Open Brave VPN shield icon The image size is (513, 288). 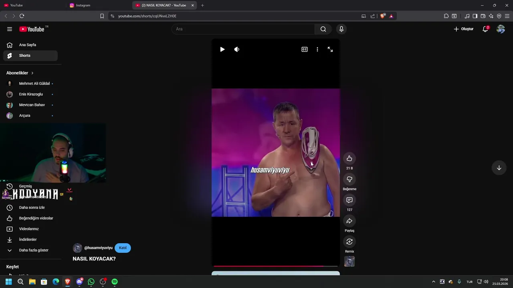click(x=499, y=16)
